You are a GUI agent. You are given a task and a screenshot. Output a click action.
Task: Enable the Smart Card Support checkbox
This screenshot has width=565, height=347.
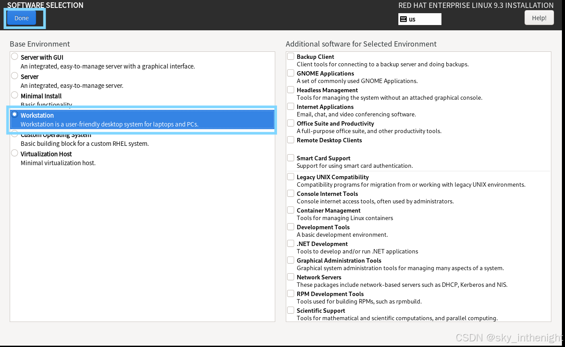[291, 158]
